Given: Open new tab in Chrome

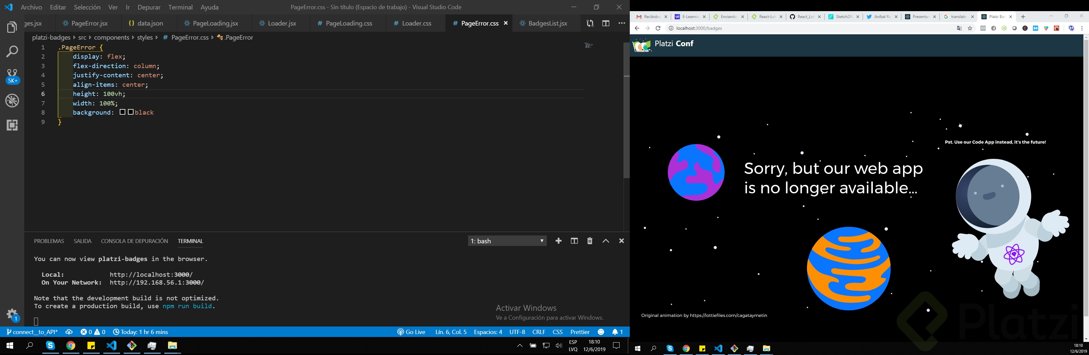Looking at the screenshot, I should tap(1023, 17).
